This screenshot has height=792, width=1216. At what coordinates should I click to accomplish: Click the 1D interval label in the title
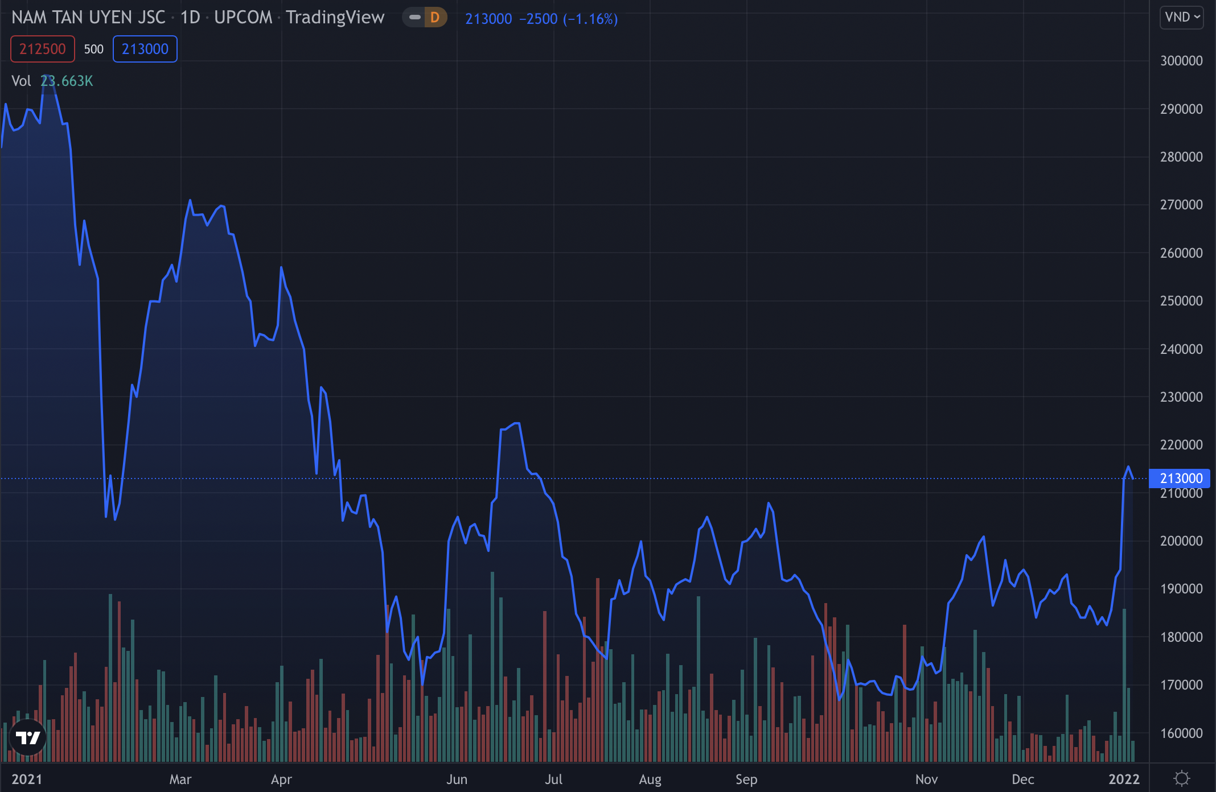[x=190, y=18]
